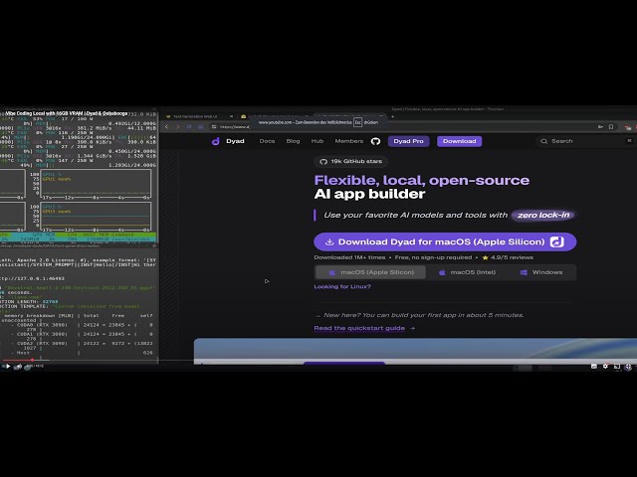Toggle subtitles on the video player

594,367
